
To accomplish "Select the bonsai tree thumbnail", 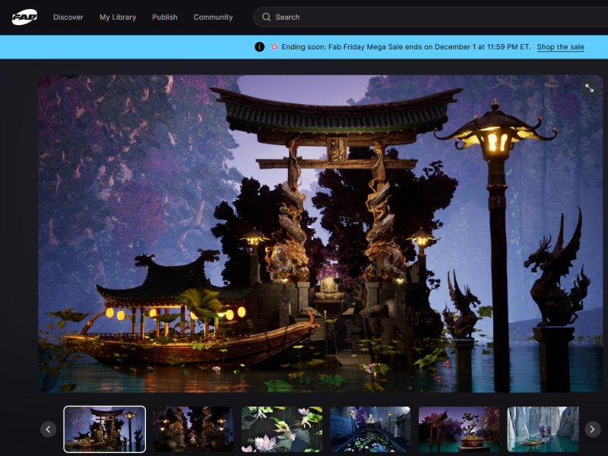I will [459, 429].
